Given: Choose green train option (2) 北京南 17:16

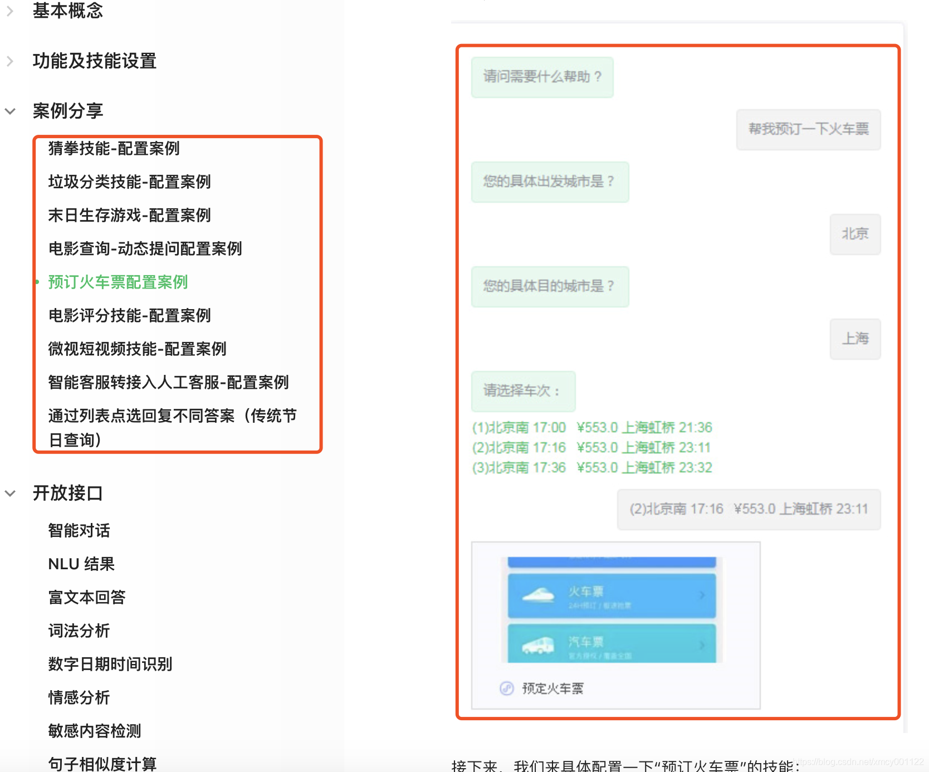Looking at the screenshot, I should click(x=591, y=448).
